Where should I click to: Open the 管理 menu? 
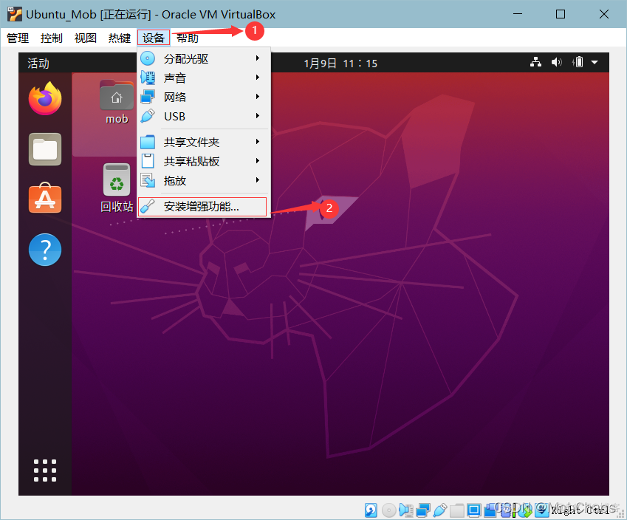click(18, 38)
